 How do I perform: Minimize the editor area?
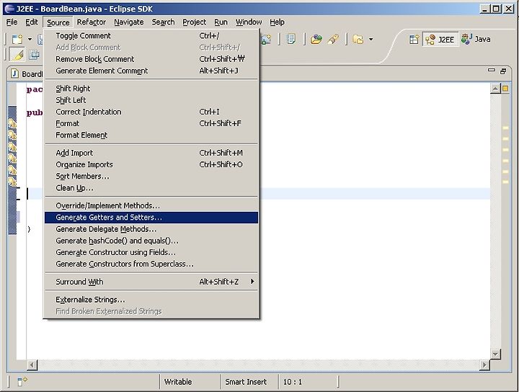point(492,71)
